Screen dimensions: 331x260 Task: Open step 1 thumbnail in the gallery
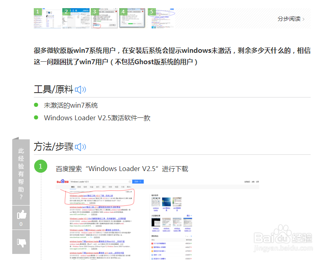pos(48,18)
